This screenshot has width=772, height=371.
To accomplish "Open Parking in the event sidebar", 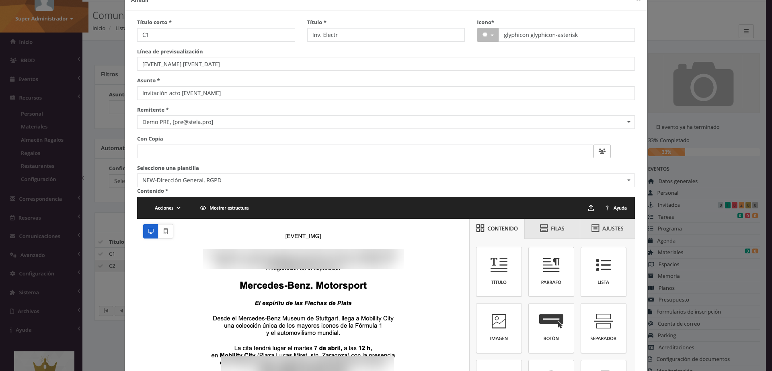I will tap(667, 335).
